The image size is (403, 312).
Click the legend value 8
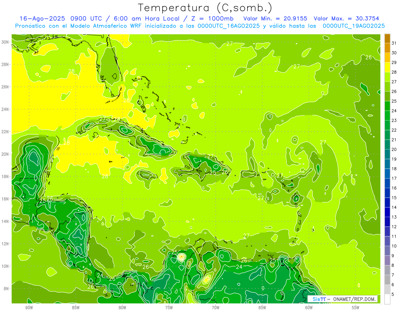393,266
